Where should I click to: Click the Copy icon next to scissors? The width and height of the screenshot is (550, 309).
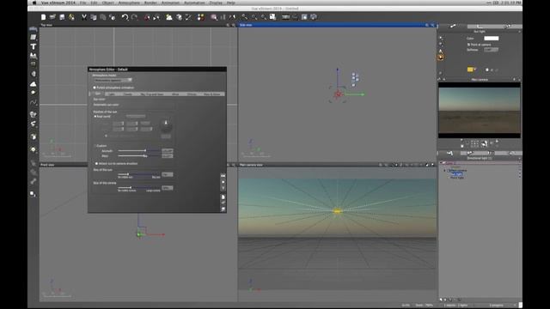(94, 17)
